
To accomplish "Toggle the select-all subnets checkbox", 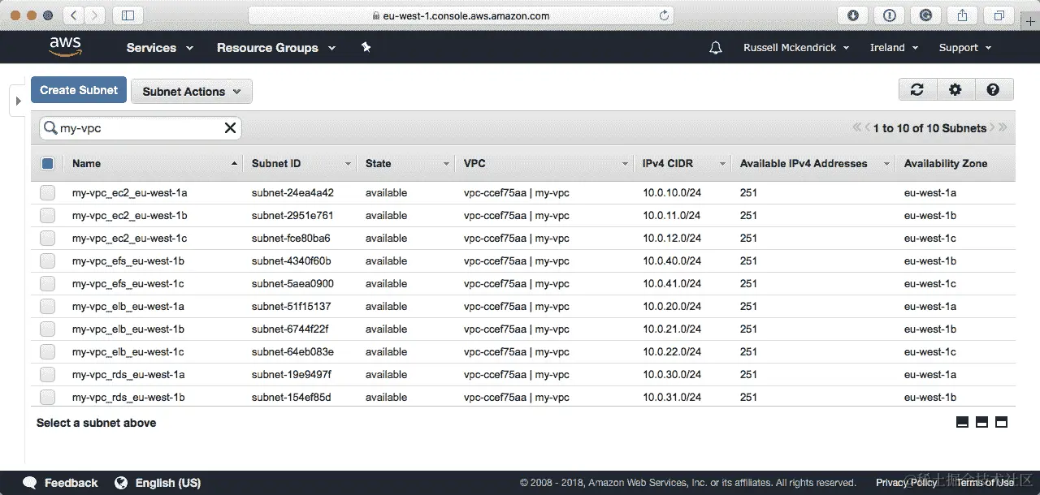I will point(47,163).
